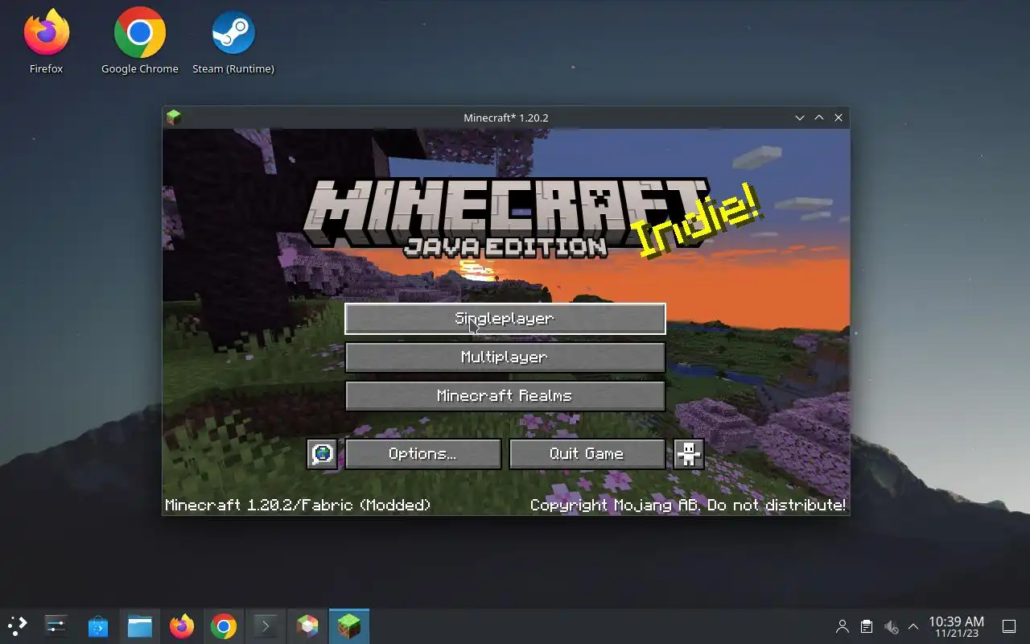Screen dimensions: 1030x644
Task: Open the language selection globe icon
Action: [322, 454]
